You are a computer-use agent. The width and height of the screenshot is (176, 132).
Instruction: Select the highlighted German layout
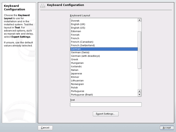104,49
